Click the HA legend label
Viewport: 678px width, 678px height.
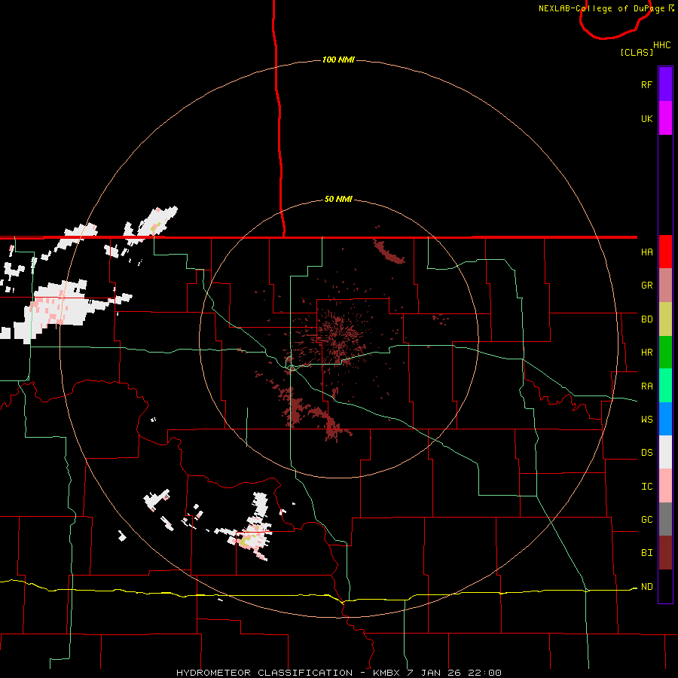[x=646, y=252]
